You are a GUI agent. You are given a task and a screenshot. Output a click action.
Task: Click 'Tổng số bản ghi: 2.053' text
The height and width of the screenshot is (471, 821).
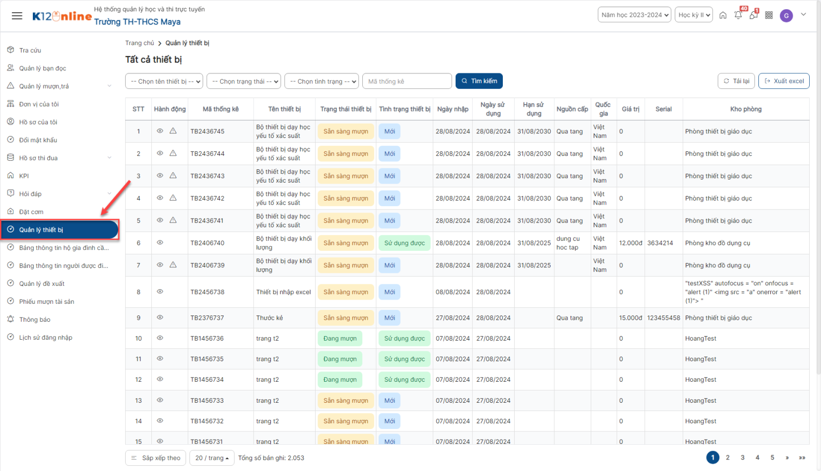(271, 458)
